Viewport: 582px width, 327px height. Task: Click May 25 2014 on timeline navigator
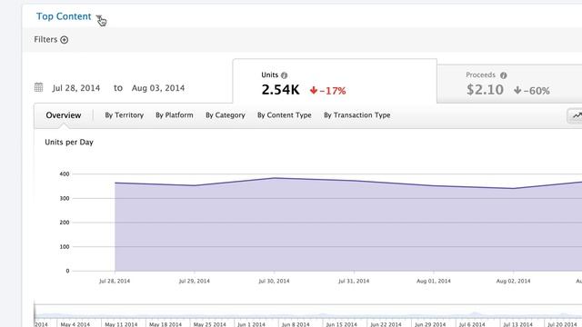click(210, 324)
